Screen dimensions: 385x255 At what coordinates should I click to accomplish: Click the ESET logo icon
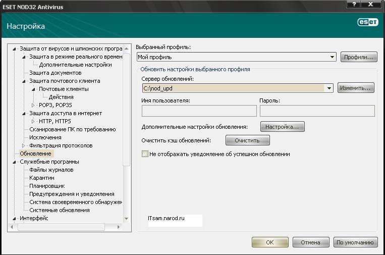pos(366,22)
